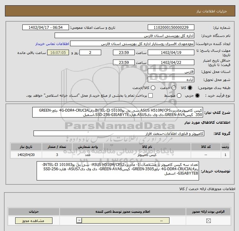Click the item name cell کیس کامپیوتر
The height and width of the screenshot is (231, 239).
147,155
